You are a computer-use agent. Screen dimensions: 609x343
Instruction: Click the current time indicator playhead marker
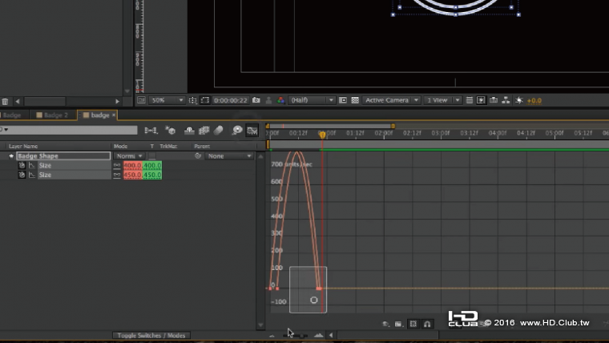coord(322,135)
